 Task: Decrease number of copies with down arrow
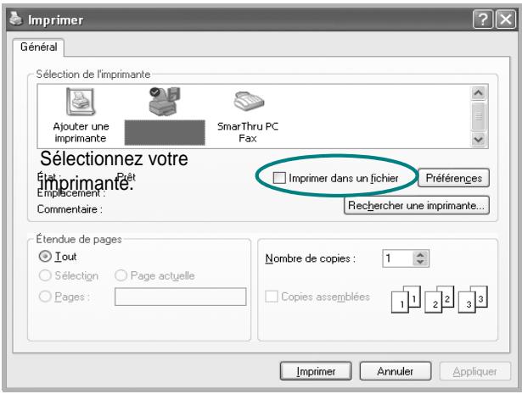[x=420, y=262]
